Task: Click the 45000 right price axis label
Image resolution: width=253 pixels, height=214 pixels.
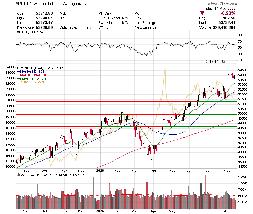Action: click(243, 162)
